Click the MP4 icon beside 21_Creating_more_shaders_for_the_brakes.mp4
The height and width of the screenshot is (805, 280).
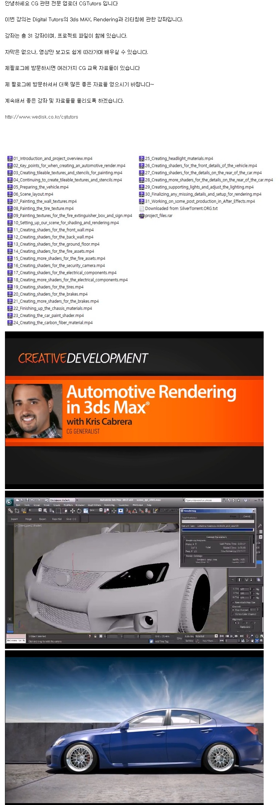pyautogui.click(x=10, y=301)
